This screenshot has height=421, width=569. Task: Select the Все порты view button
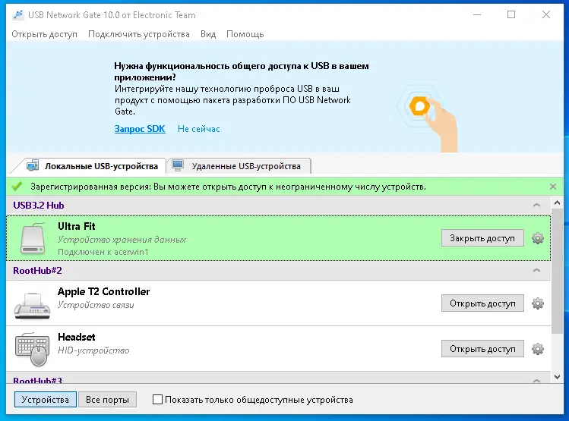[x=107, y=400]
